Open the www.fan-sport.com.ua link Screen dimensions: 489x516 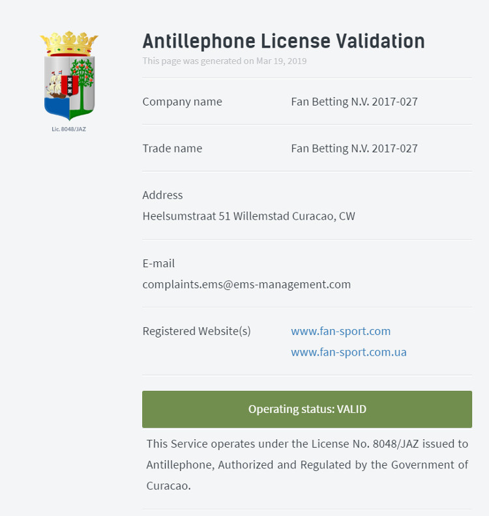tap(348, 352)
